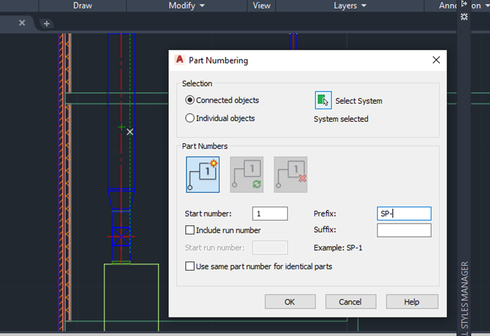Choose the assign new part numbers icon
This screenshot has width=490, height=336.
coord(203,175)
